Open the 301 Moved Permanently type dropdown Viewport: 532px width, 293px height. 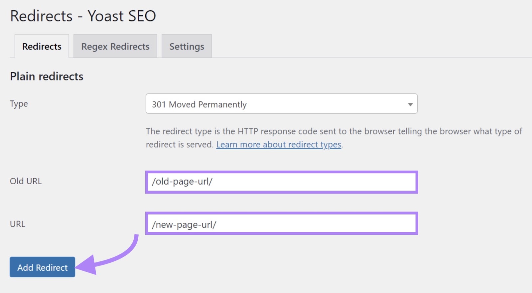[282, 104]
